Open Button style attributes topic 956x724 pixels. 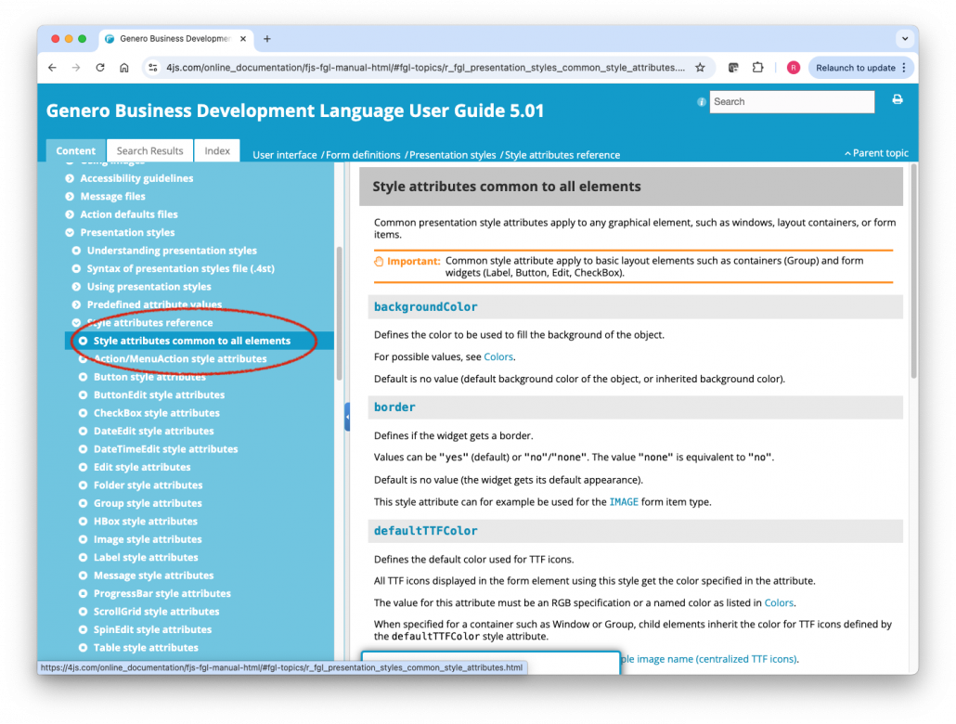click(149, 377)
